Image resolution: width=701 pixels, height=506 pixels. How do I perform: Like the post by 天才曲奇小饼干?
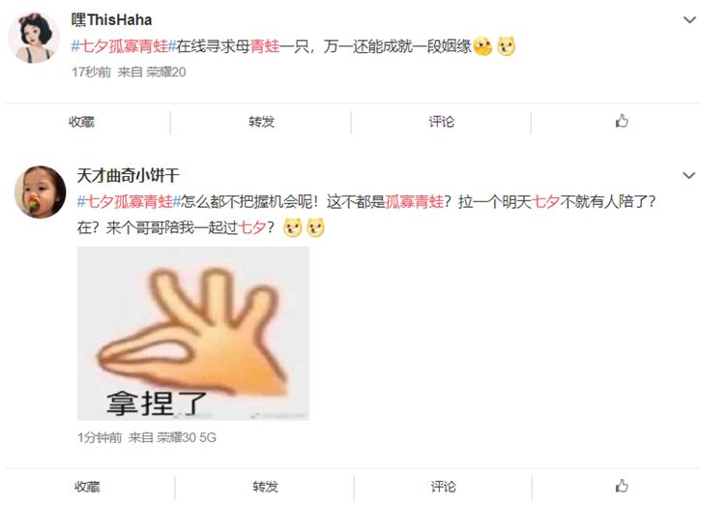point(622,486)
